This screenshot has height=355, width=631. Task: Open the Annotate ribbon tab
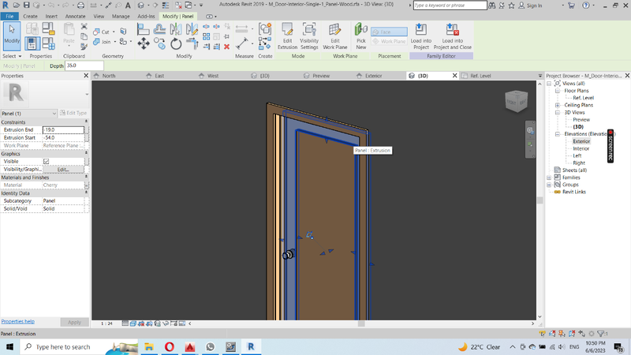pos(76,16)
